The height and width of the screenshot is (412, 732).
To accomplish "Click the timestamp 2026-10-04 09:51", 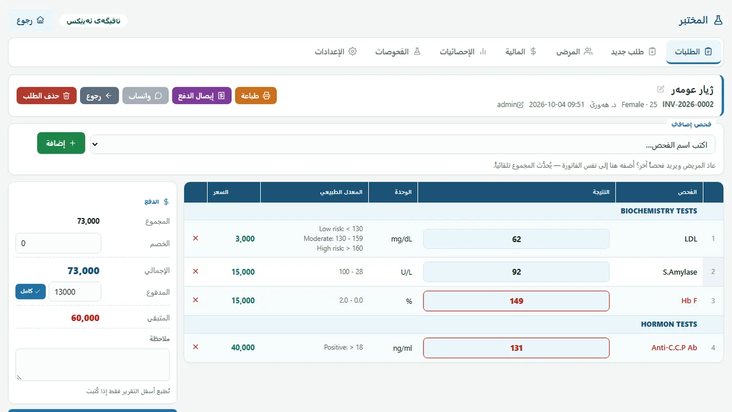I will pyautogui.click(x=556, y=105).
